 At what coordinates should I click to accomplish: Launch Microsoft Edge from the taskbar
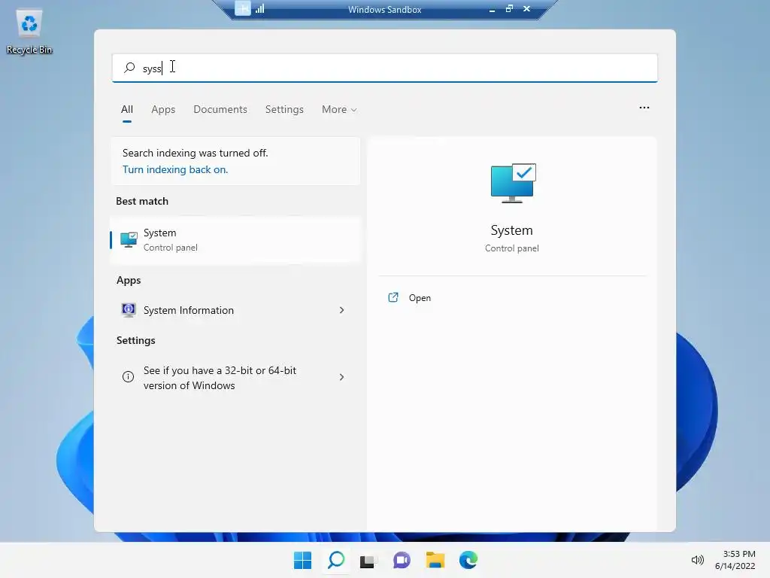(x=468, y=560)
